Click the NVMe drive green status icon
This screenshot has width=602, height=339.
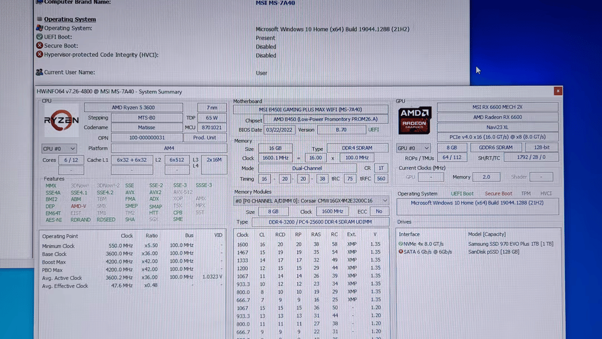tap(401, 244)
